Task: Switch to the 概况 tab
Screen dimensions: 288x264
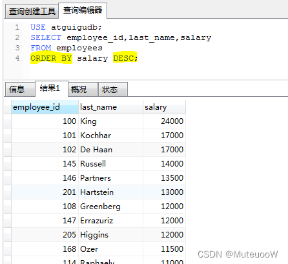Action: [x=83, y=89]
